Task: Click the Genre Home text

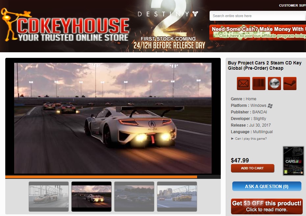Action: [x=243, y=99]
